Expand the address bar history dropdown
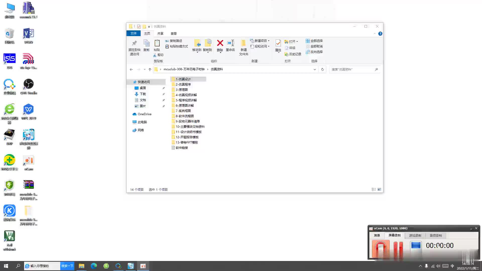The height and width of the screenshot is (271, 482). pos(315,70)
